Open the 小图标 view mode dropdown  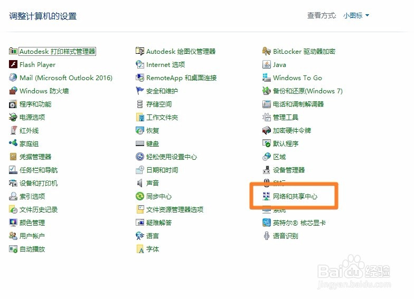pos(356,16)
